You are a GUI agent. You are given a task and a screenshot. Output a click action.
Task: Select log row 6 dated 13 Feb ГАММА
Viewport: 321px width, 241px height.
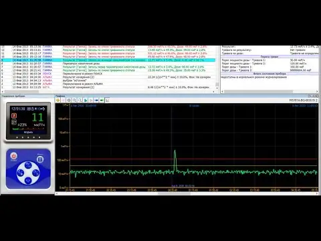point(108,70)
